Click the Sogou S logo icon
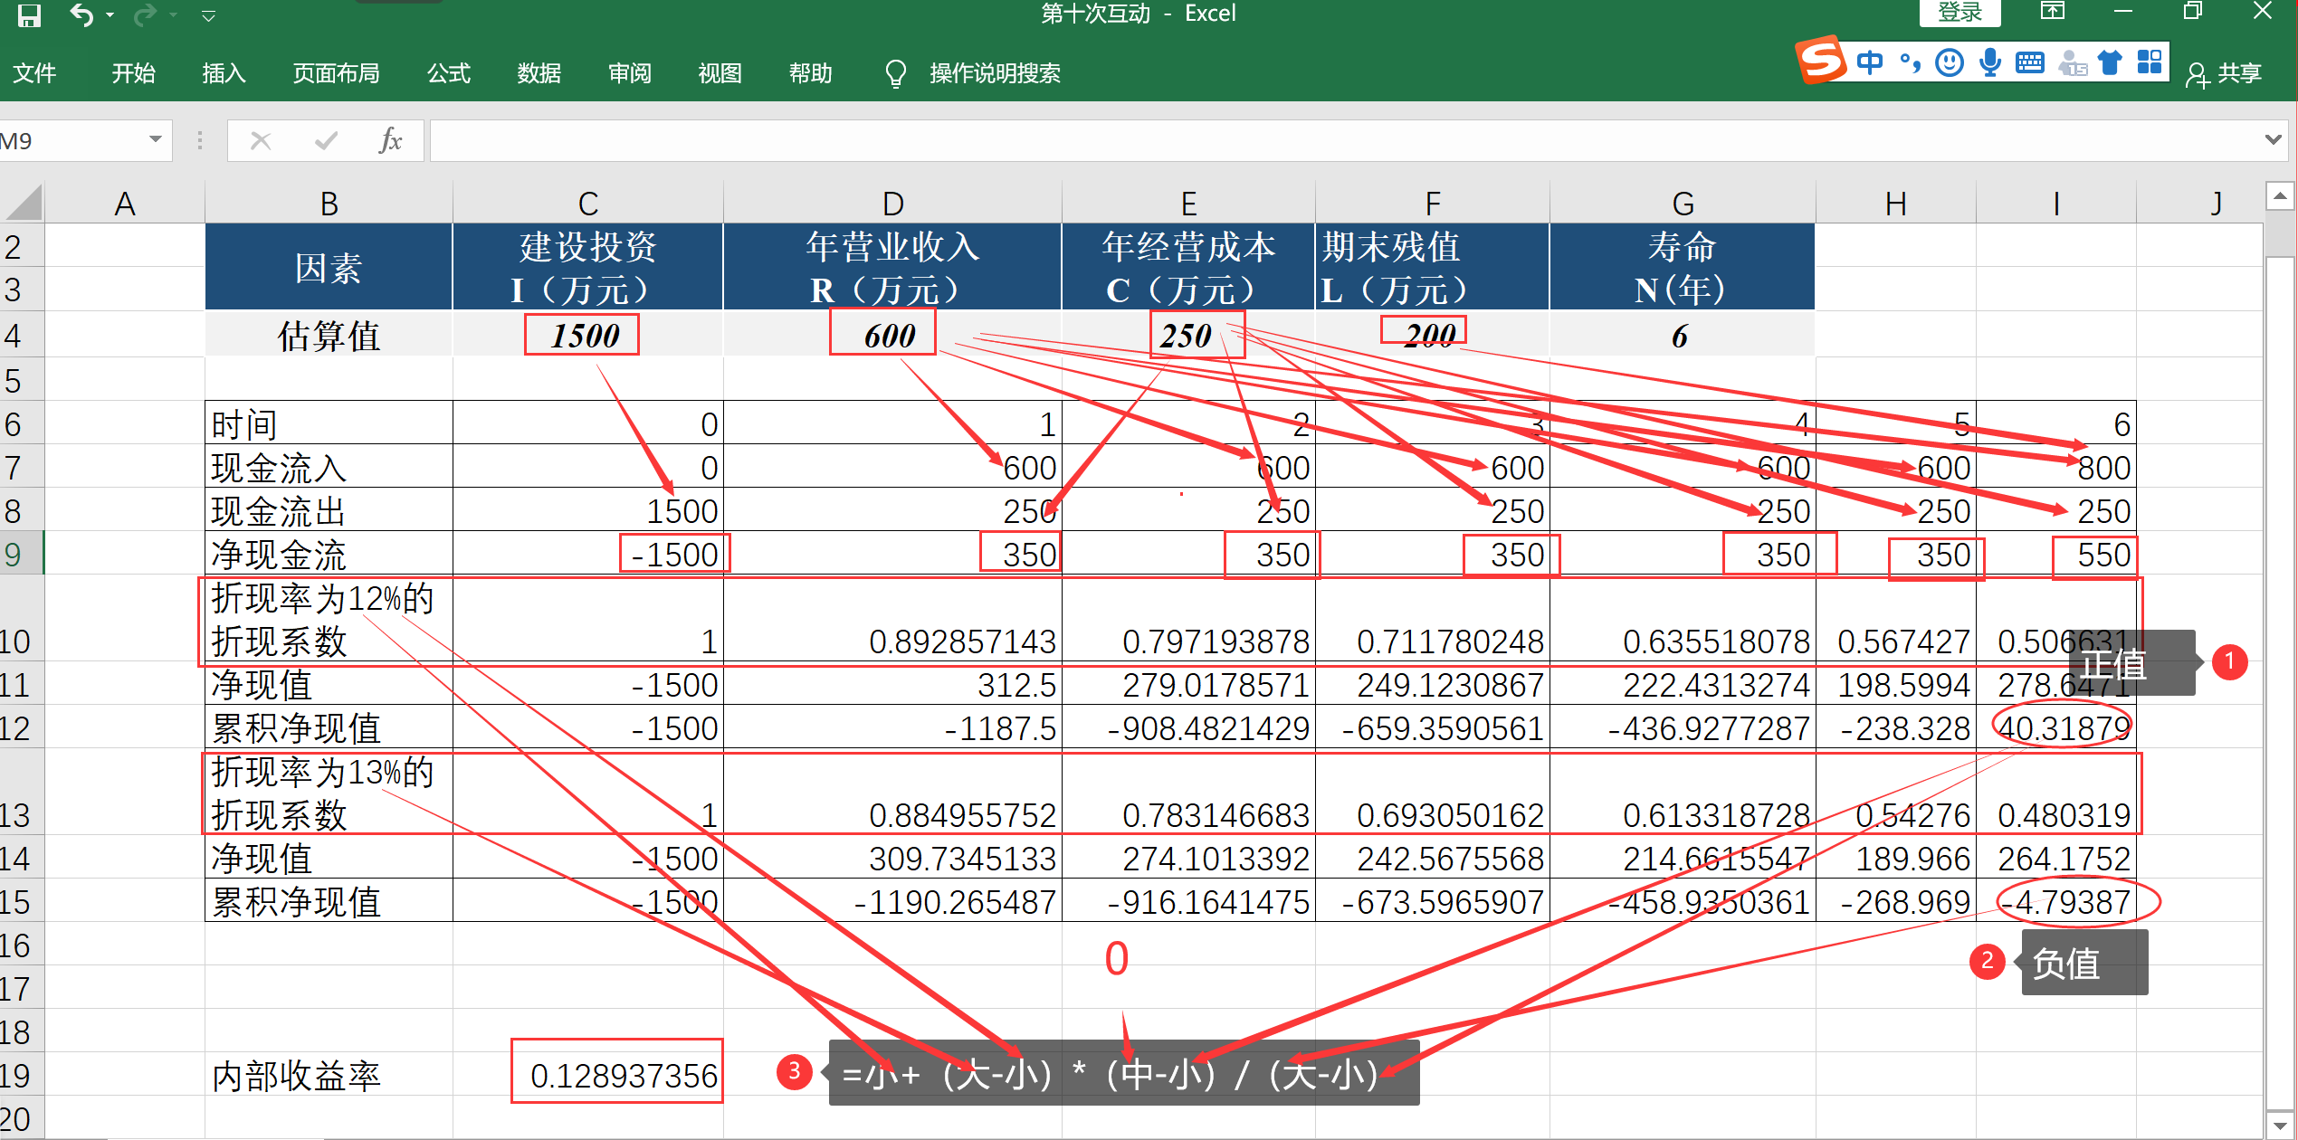 [1820, 60]
